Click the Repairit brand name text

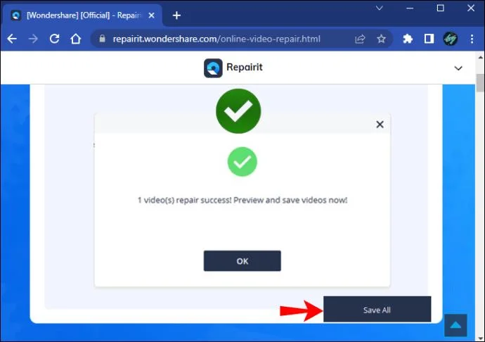click(x=245, y=68)
